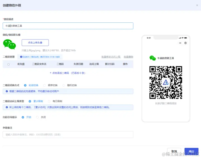
Task: Click the 批量删除 link
Action: click(128, 57)
